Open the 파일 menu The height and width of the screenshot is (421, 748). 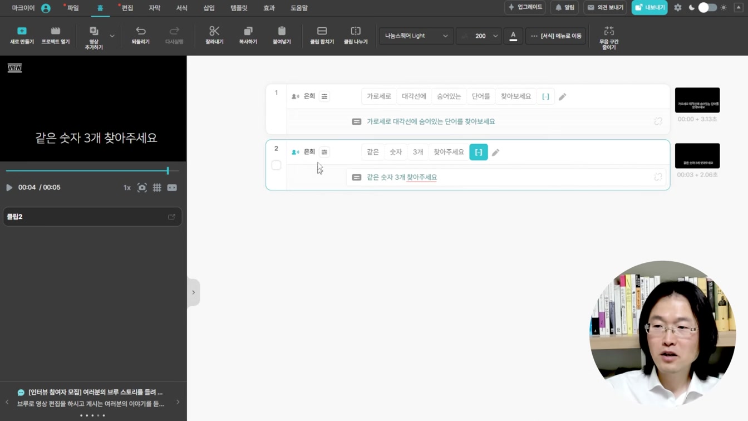[73, 8]
